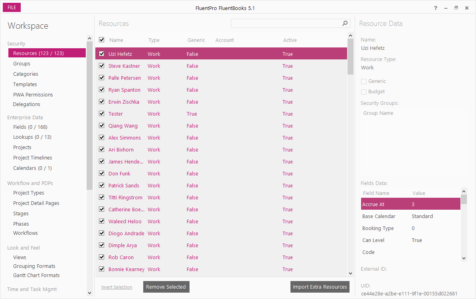Sort by the Active column header
This screenshot has height=299, width=476.
point(290,40)
